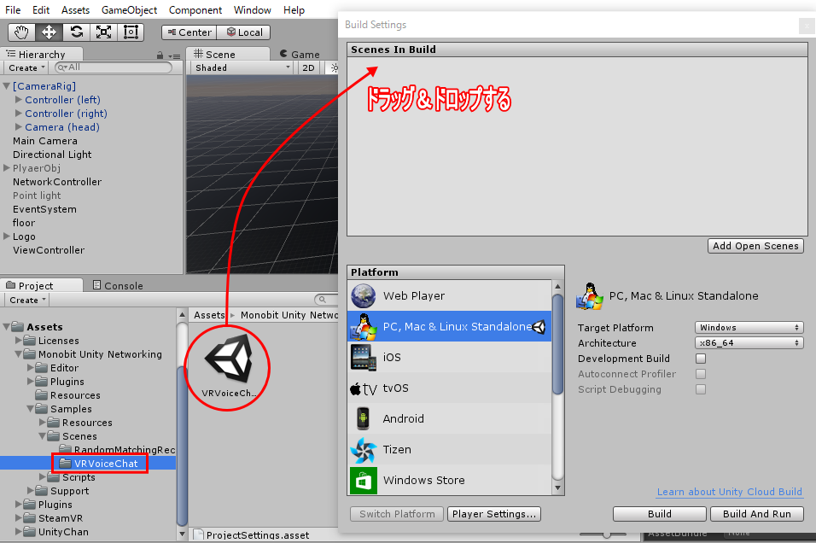Image resolution: width=816 pixels, height=543 pixels.
Task: Select the Move tool in toolbar
Action: tap(49, 32)
